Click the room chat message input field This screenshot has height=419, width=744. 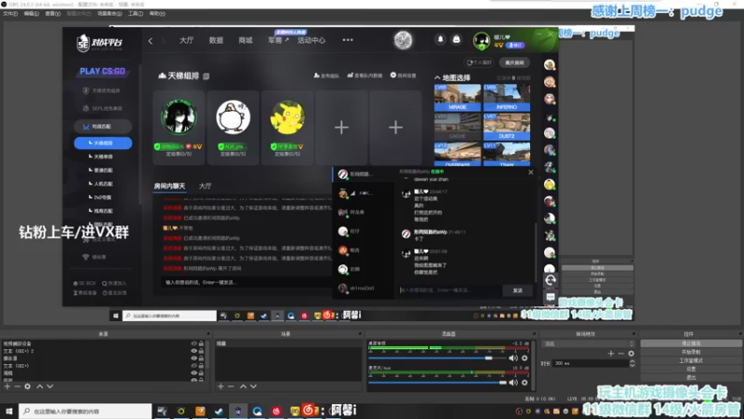coord(246,282)
